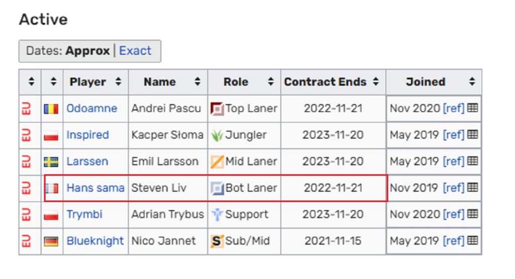Sort the table by Joined date

472,82
